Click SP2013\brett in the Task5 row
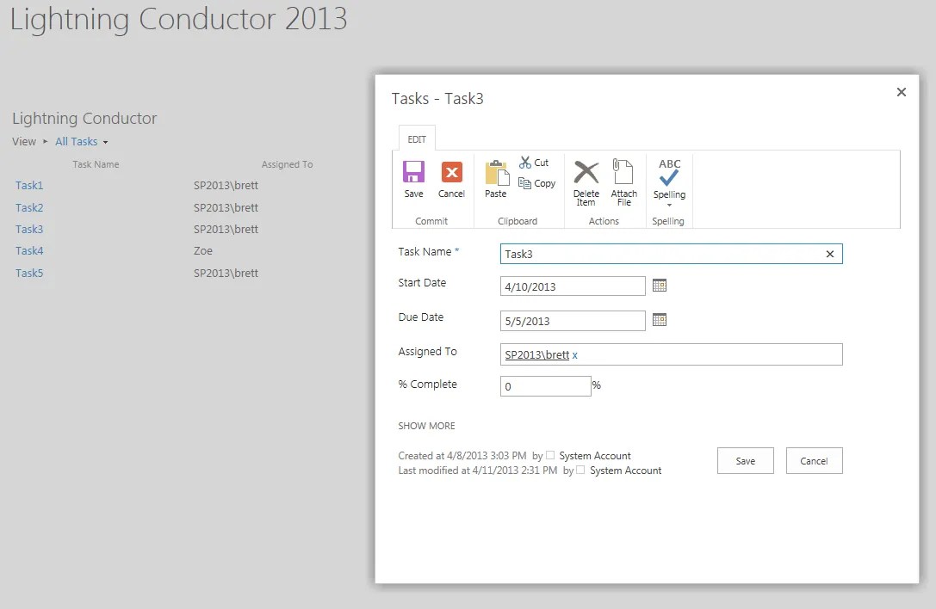This screenshot has height=609, width=936. (x=226, y=273)
